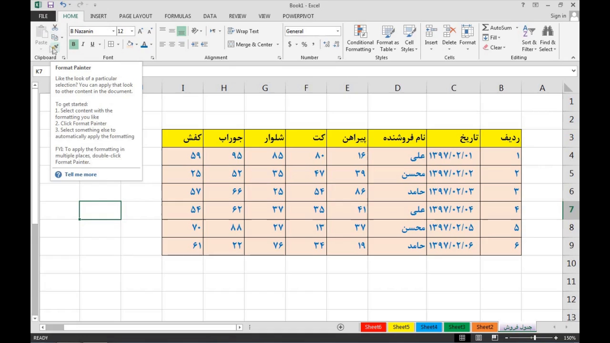Click the Sort & Filter icon
Viewport: 610px width, 343px height.
click(529, 31)
